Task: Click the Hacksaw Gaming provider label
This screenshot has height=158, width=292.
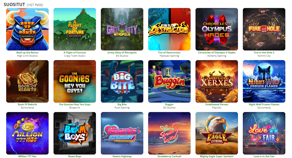Action: click(x=169, y=56)
